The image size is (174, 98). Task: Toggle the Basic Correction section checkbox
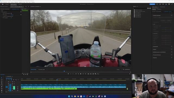172,16
